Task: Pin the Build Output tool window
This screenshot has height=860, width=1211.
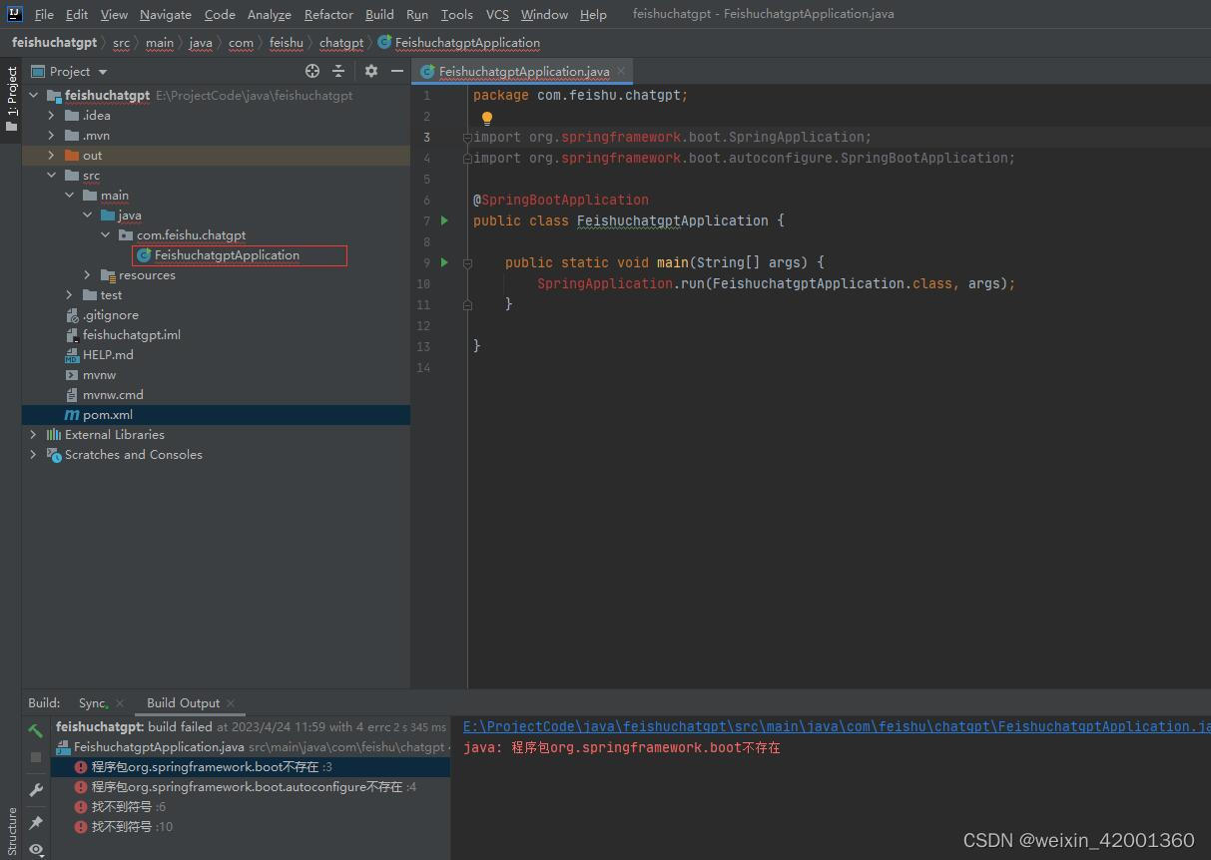Action: click(35, 820)
